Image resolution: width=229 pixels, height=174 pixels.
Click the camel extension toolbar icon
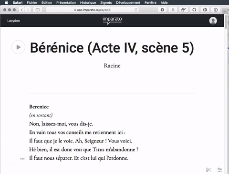point(184,10)
